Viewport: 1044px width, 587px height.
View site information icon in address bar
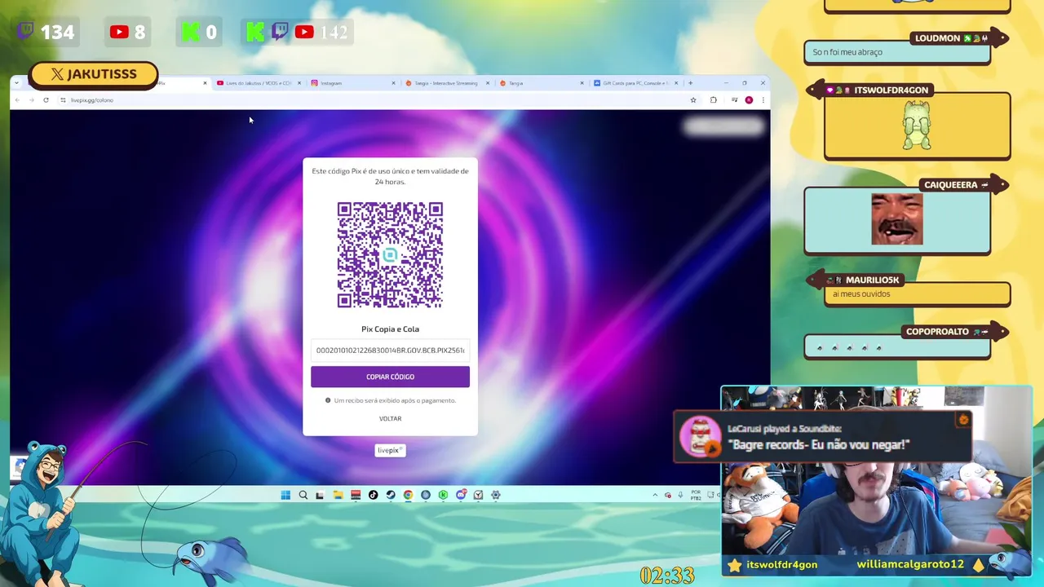(x=63, y=100)
